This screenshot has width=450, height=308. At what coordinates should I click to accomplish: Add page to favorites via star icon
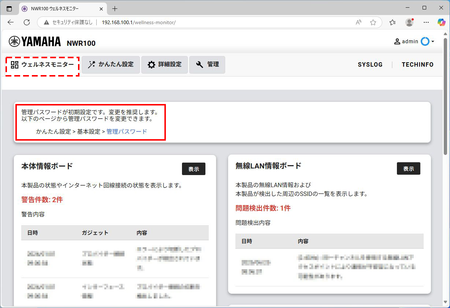click(373, 22)
